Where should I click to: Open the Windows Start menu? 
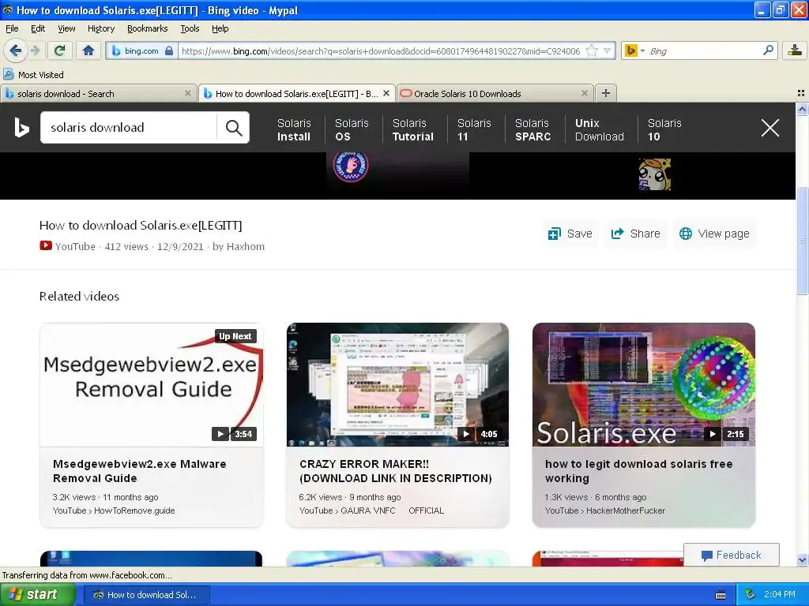37,595
